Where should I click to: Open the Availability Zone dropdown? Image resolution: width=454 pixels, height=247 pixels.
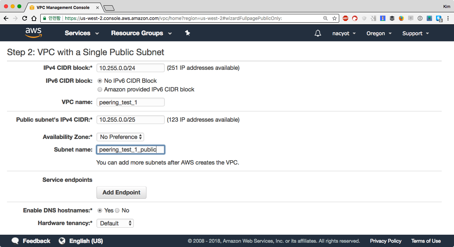pos(120,137)
